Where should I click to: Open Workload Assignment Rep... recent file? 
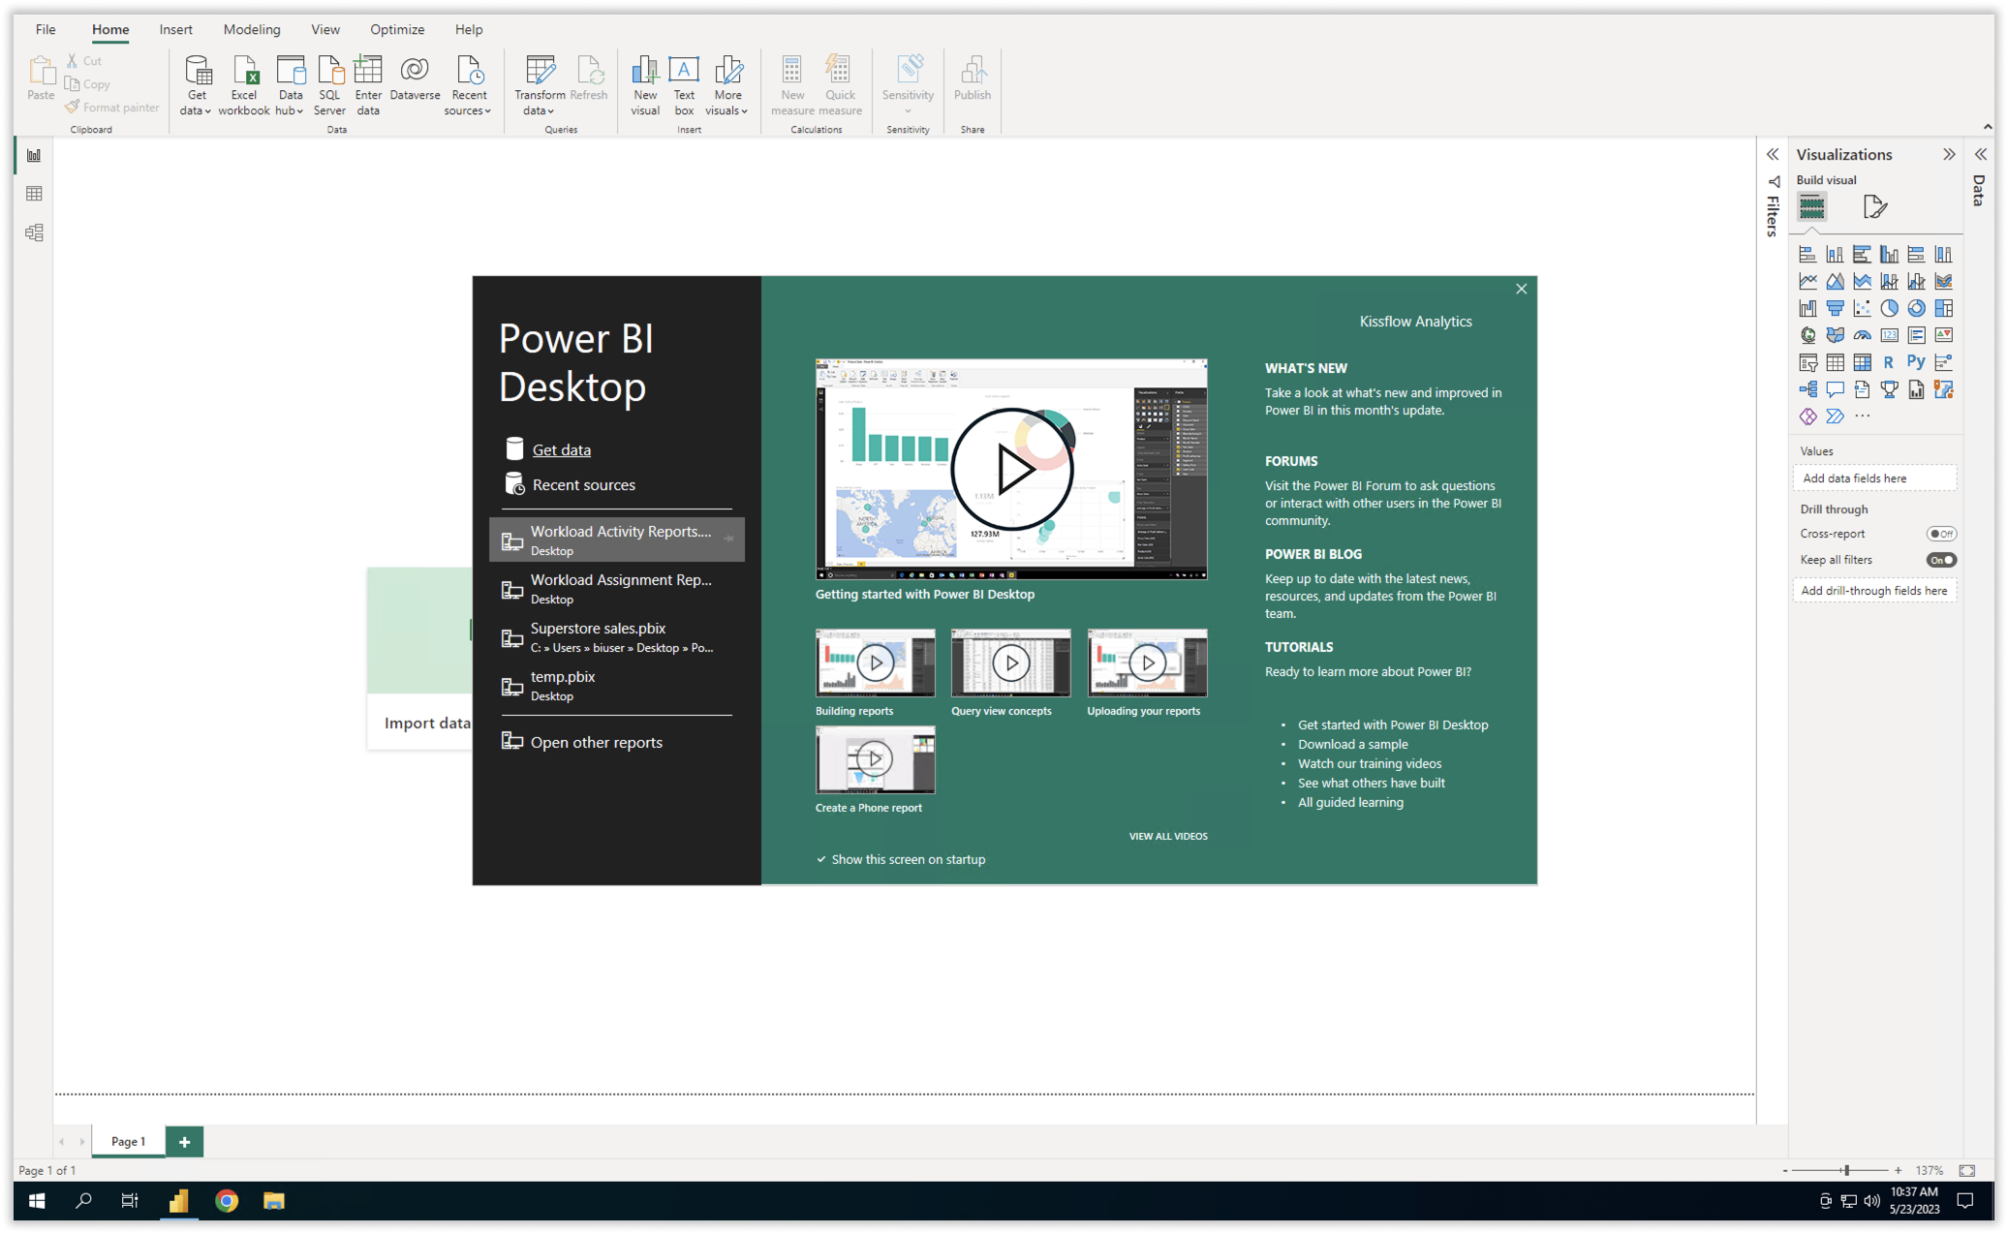click(x=617, y=589)
